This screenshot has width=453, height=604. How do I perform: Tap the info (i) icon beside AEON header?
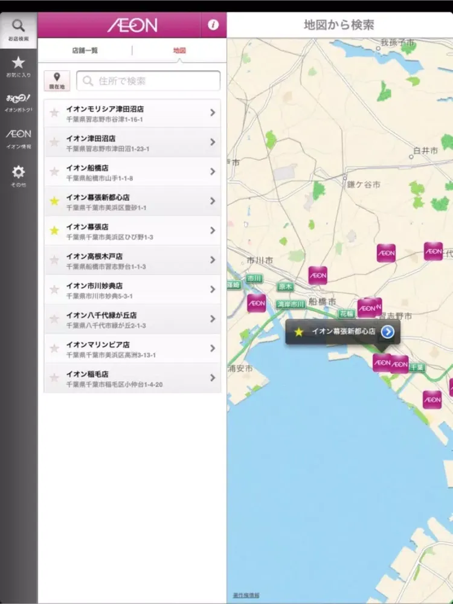213,25
